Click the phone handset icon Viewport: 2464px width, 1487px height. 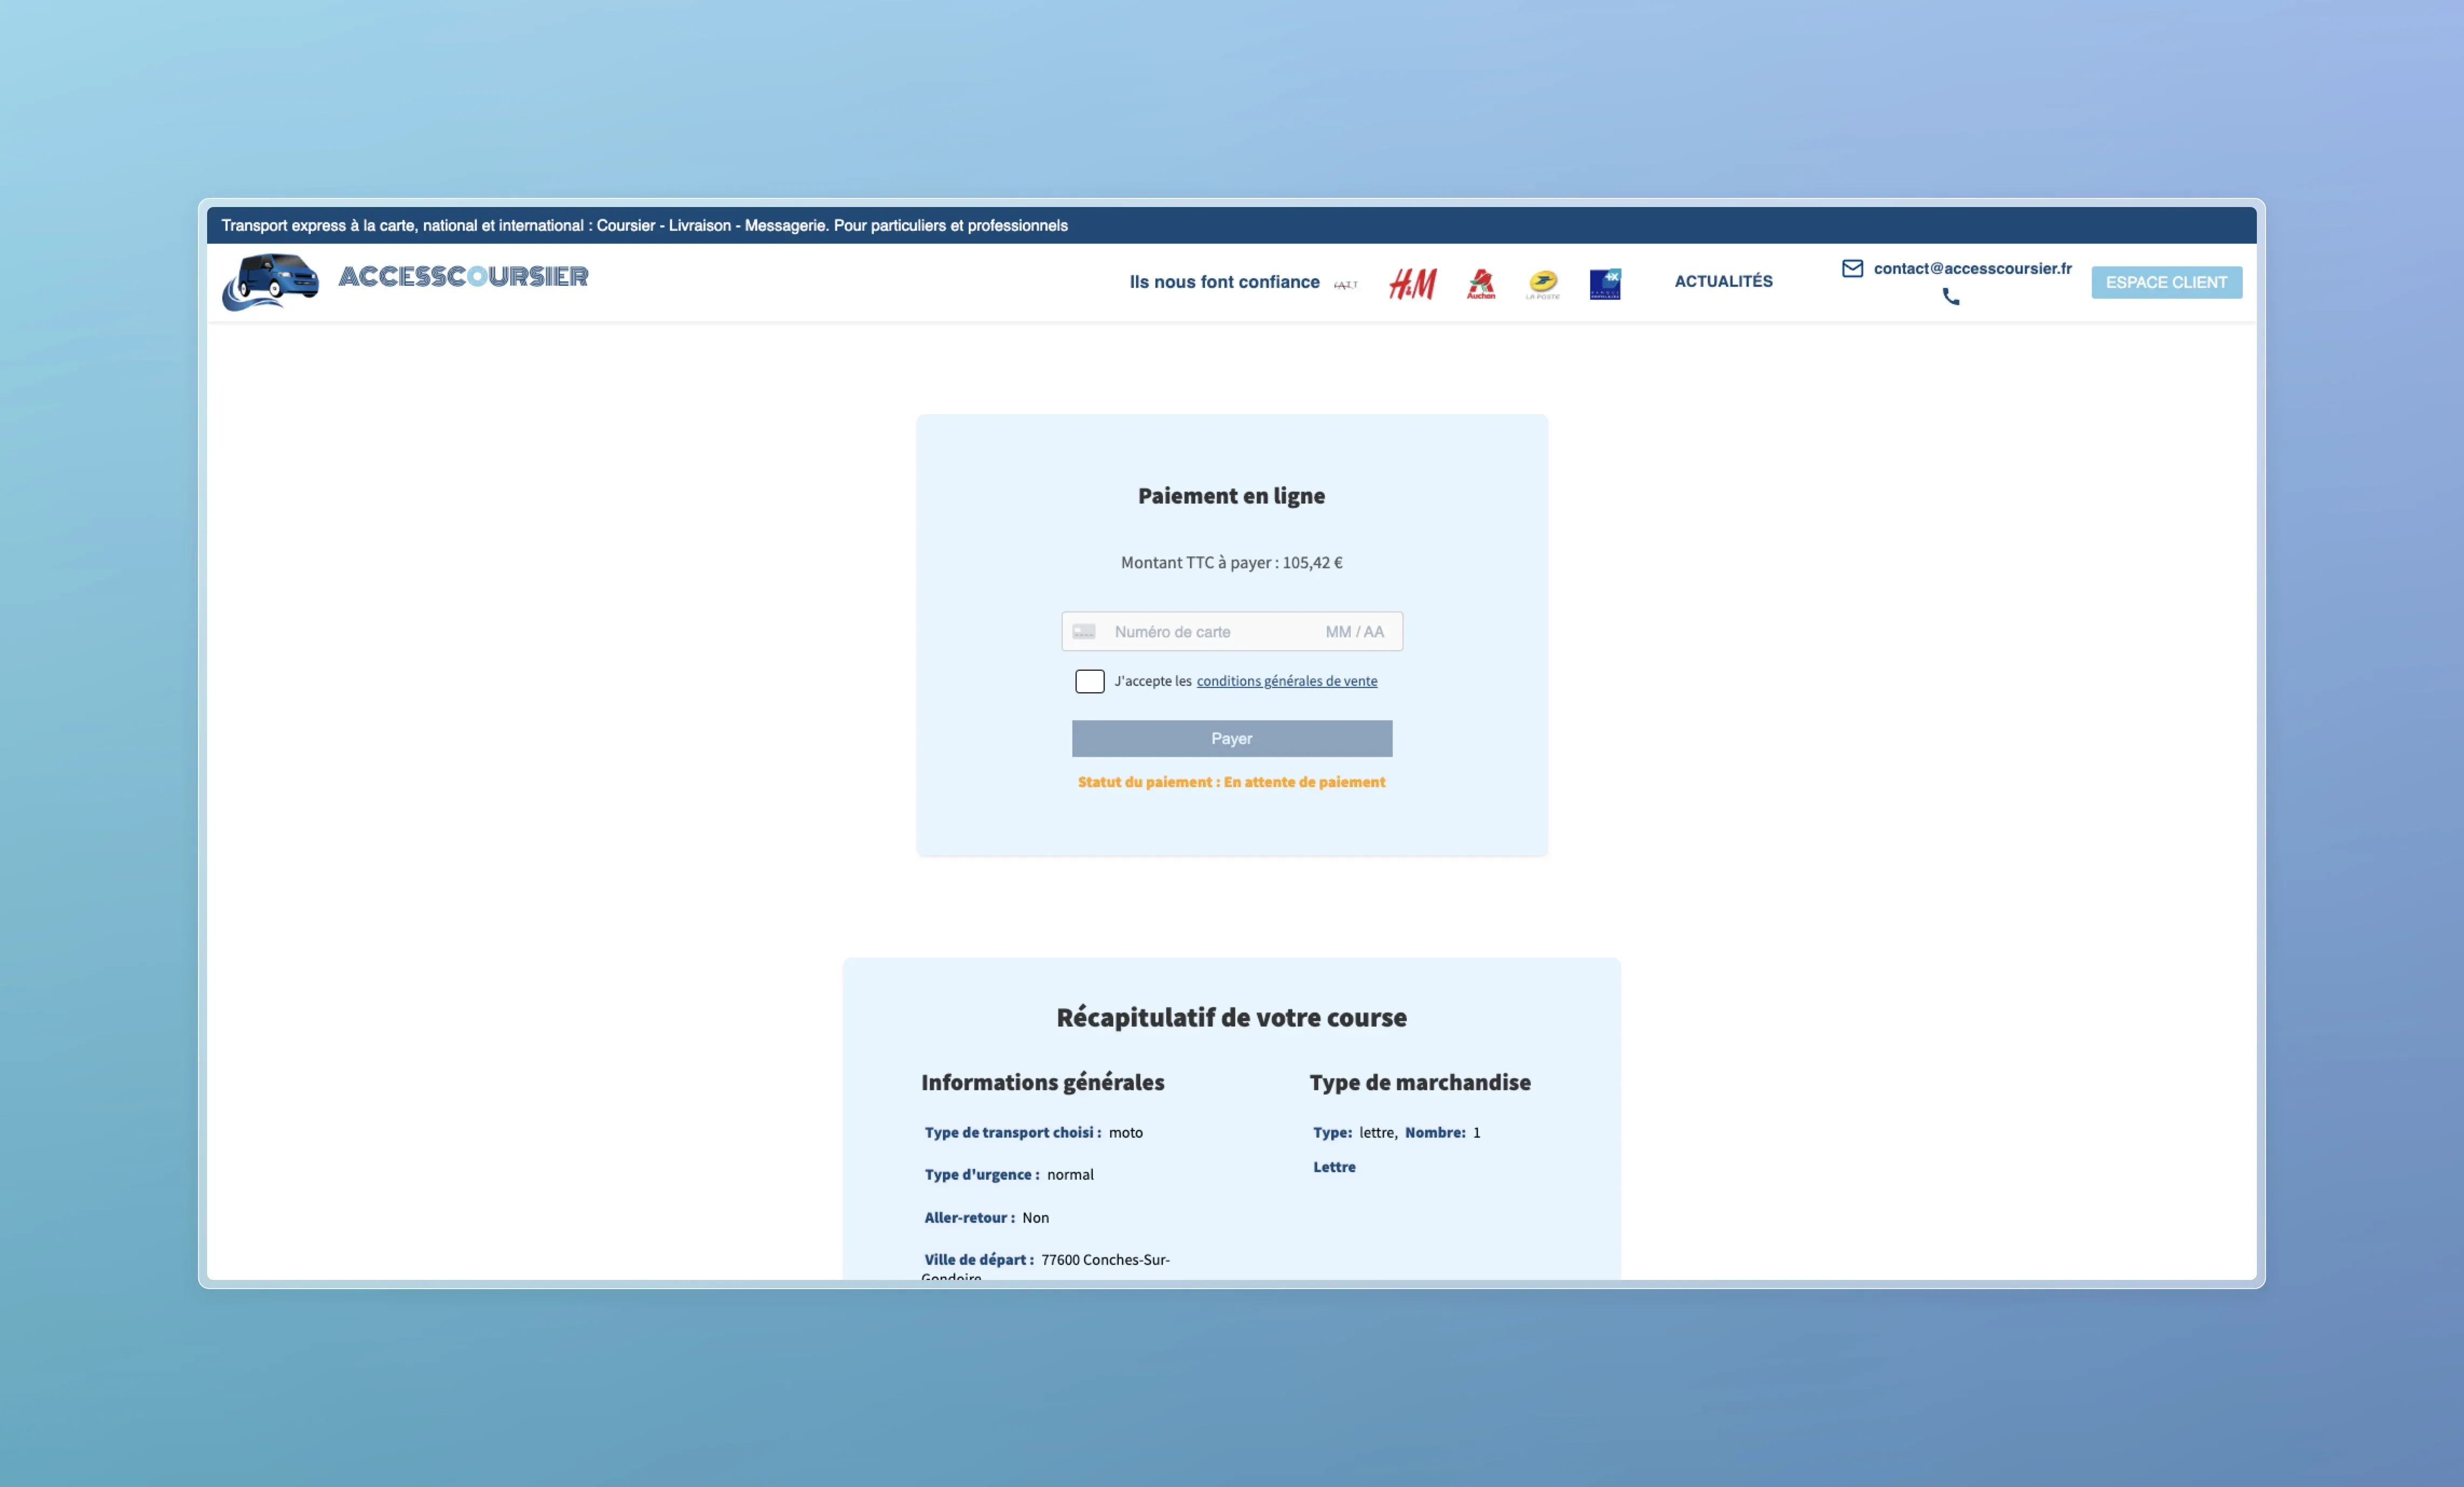1951,297
